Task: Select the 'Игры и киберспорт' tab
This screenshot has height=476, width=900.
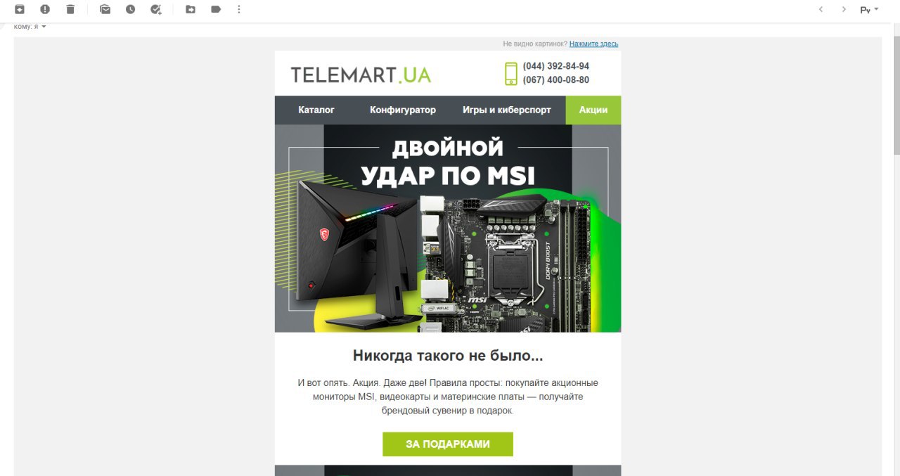Action: (507, 110)
